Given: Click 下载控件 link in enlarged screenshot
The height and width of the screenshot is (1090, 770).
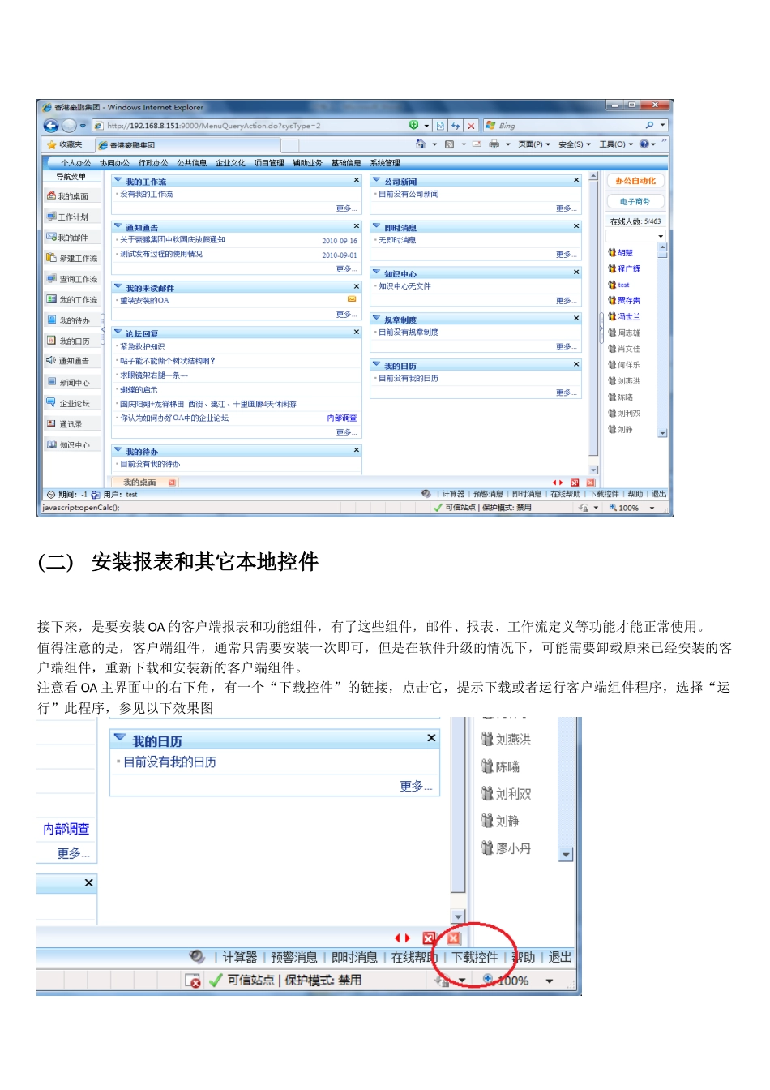Looking at the screenshot, I should [x=475, y=957].
